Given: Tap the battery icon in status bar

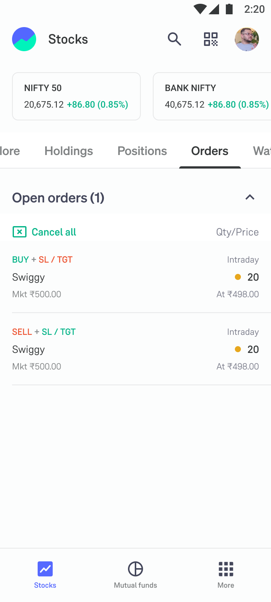Looking at the screenshot, I should pyautogui.click(x=229, y=9).
